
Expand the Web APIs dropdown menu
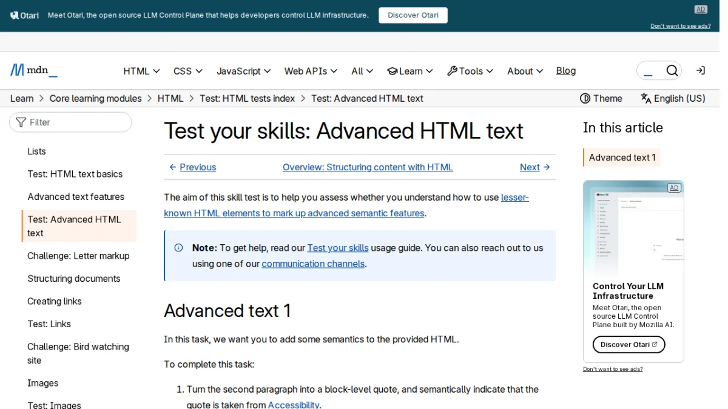311,71
